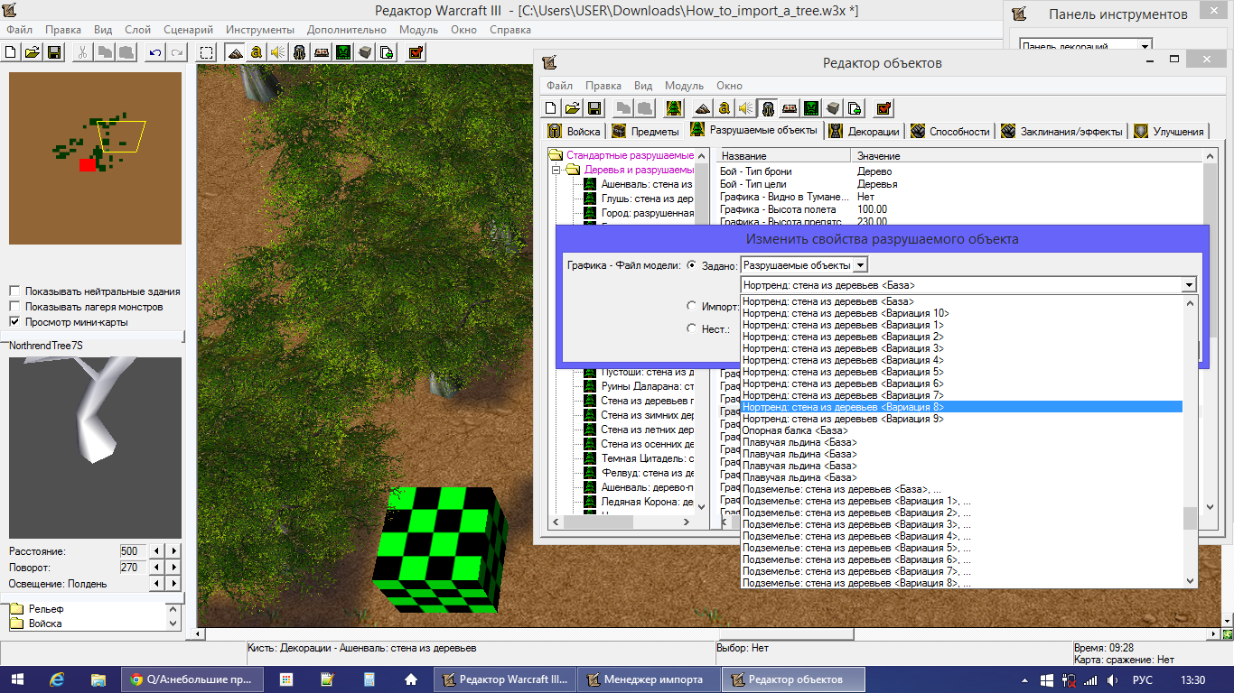Decrease Поворот with left arrow

coord(157,568)
